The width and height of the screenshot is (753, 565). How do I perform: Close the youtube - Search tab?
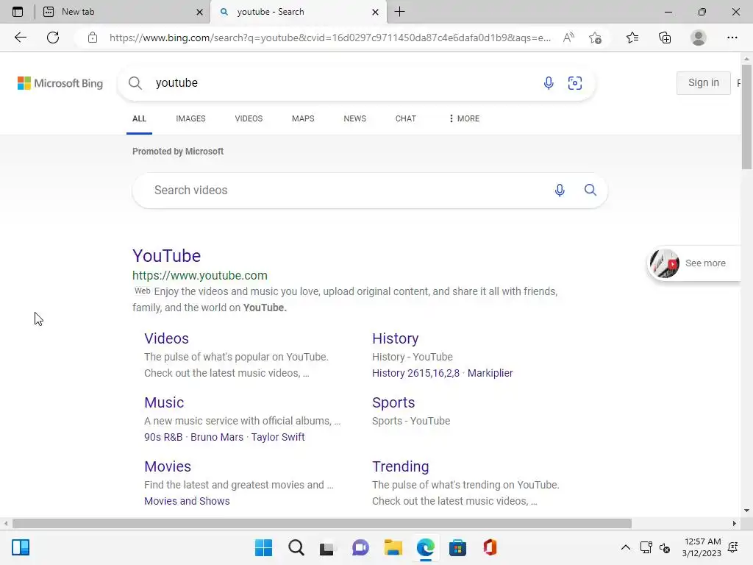376,12
